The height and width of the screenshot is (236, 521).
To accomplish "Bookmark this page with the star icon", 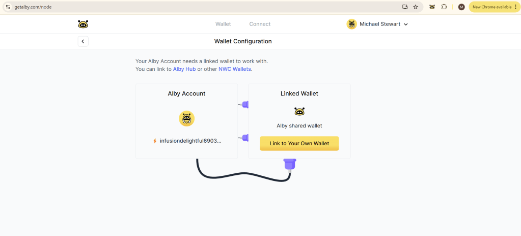I will 416,7.
